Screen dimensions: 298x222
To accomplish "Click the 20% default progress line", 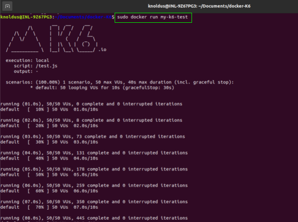I will point(49,126).
